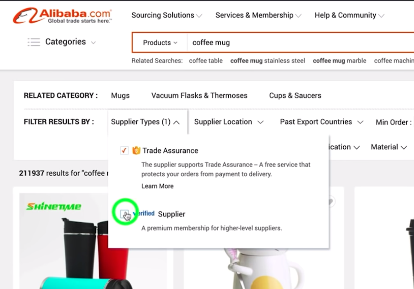
Task: Select the Mugs related category
Action: pyautogui.click(x=120, y=95)
